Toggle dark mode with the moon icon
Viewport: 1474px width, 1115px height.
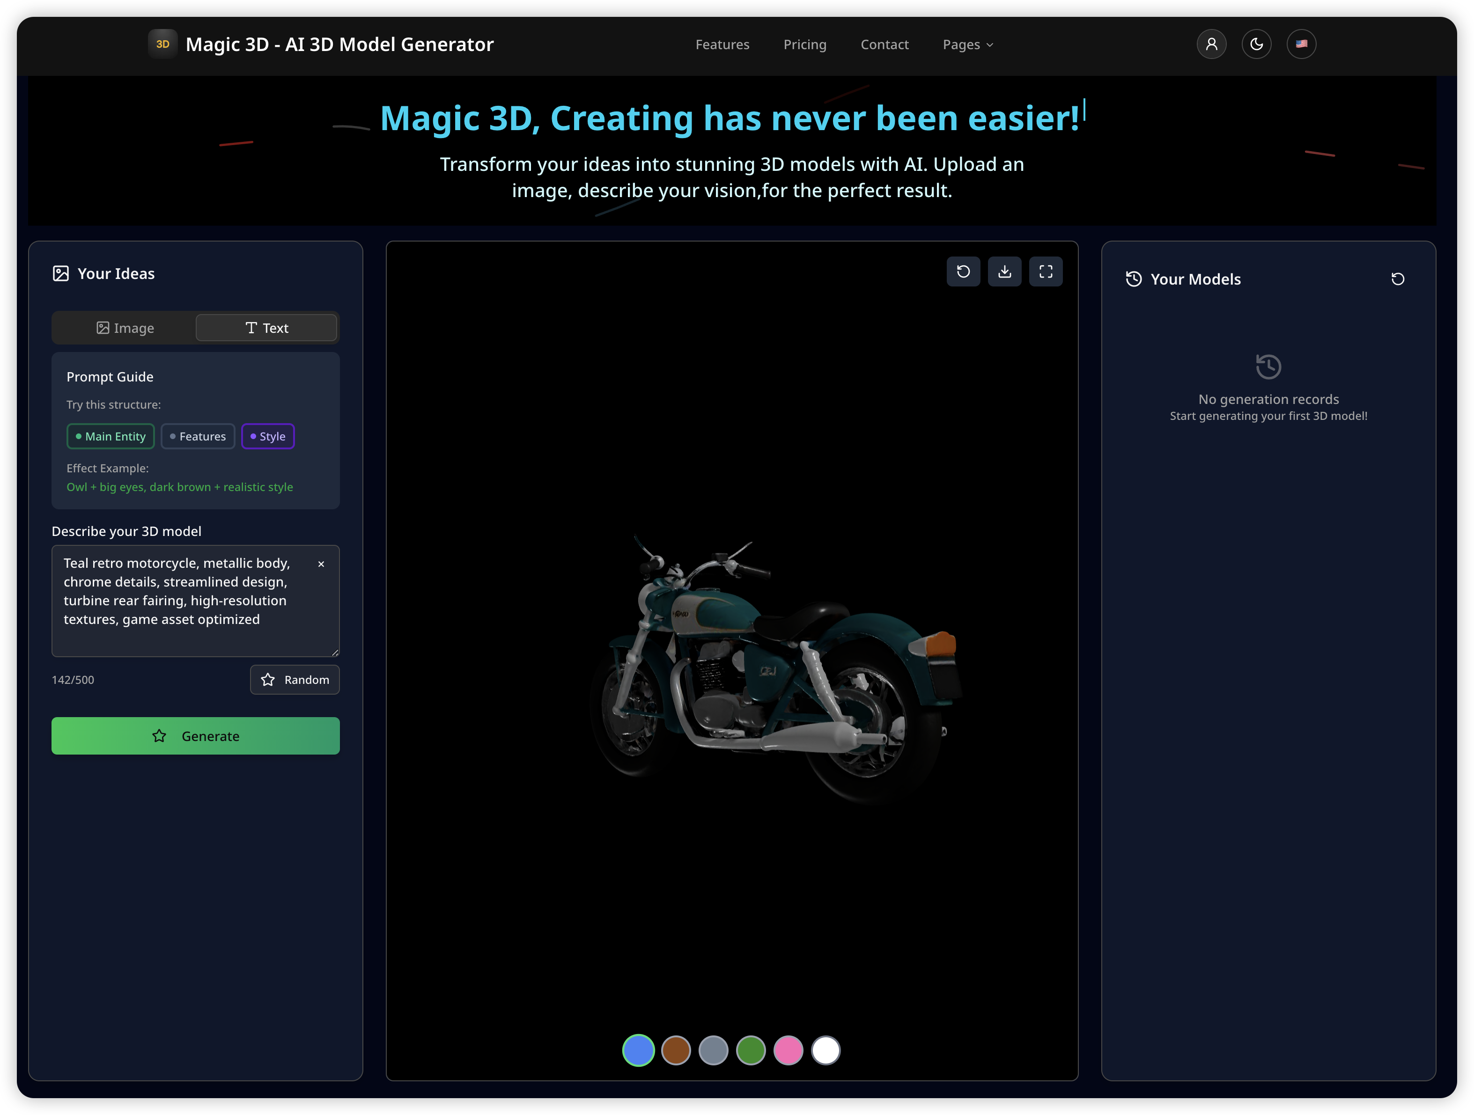[x=1257, y=44]
